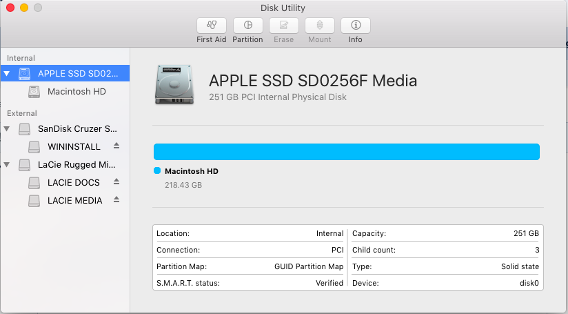Eject the WININSTALL volume
The width and height of the screenshot is (568, 314).
pos(116,146)
